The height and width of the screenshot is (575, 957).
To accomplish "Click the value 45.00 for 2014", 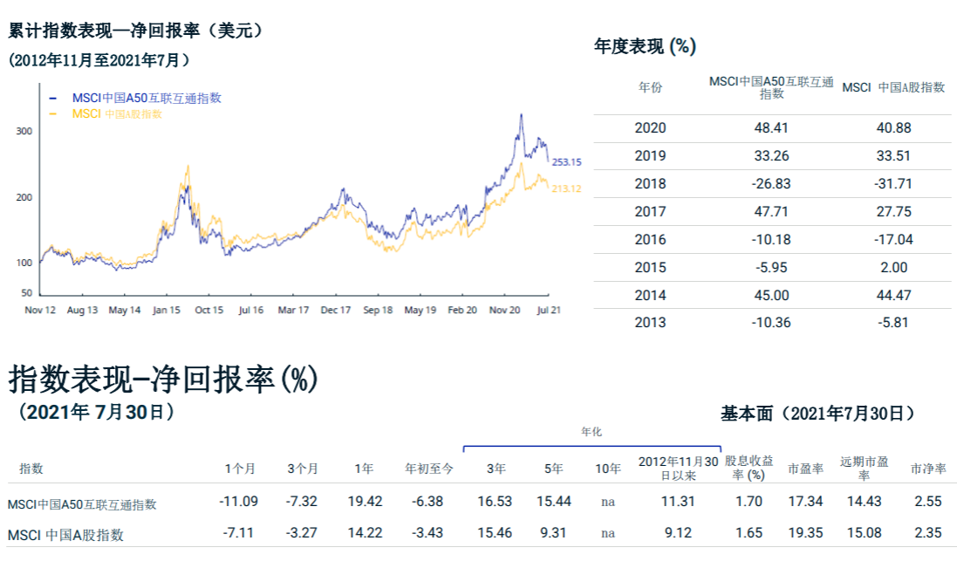I will pyautogui.click(x=771, y=296).
